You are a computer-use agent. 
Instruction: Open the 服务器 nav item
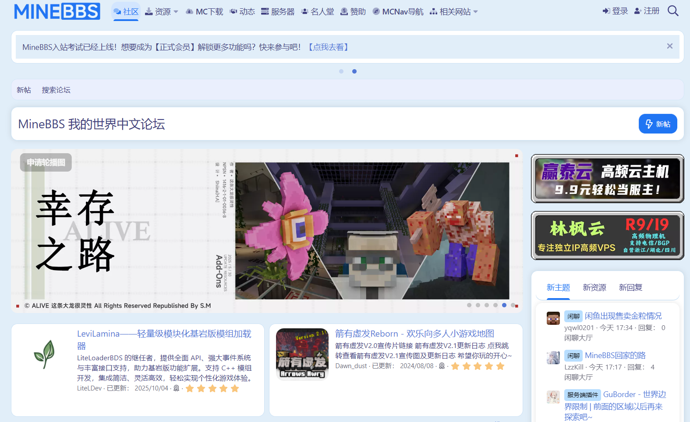point(278,11)
